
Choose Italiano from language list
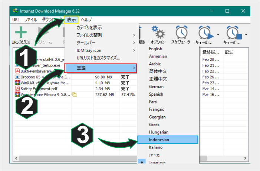pyautogui.click(x=168, y=147)
